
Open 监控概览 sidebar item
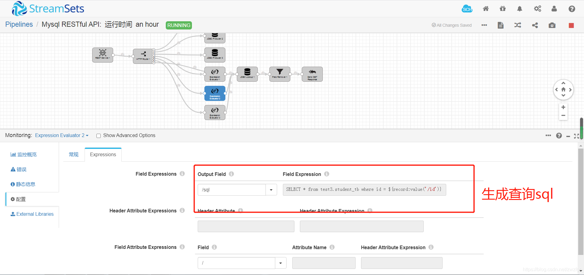[x=24, y=155]
